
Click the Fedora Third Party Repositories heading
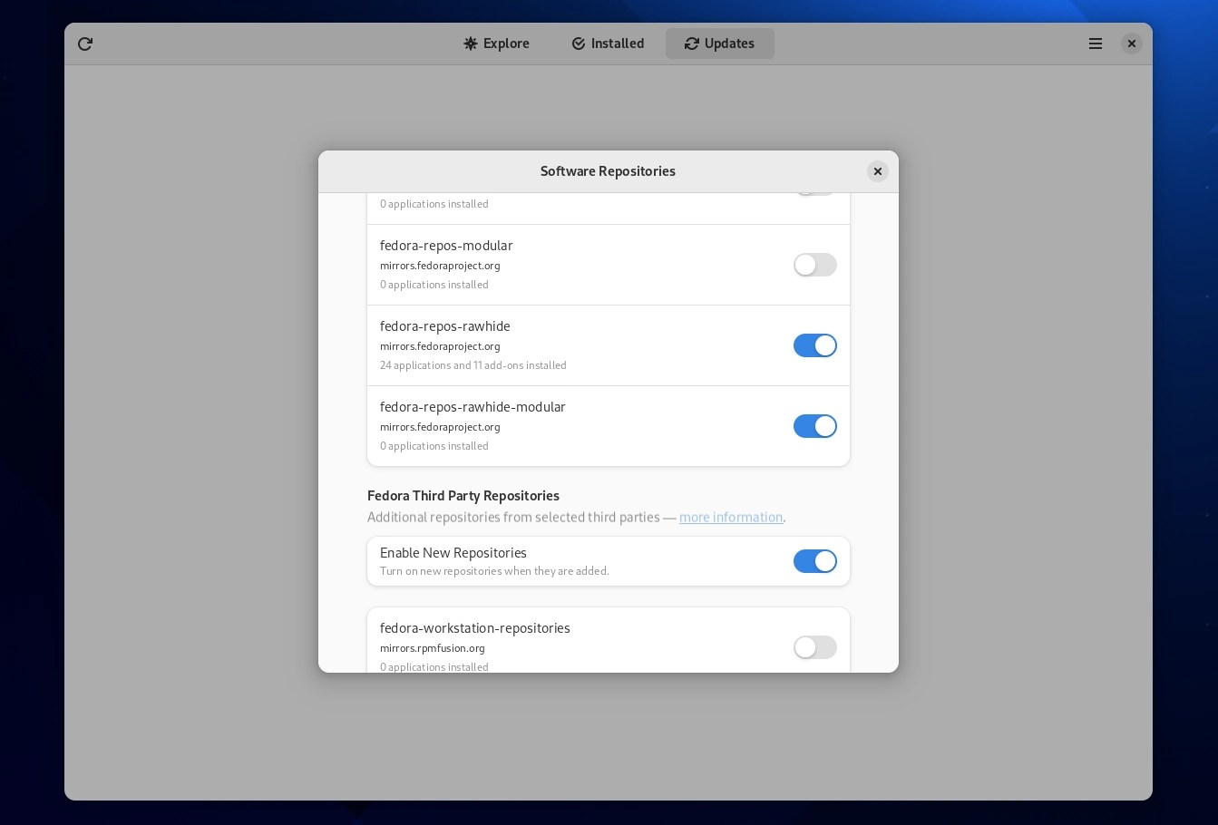click(x=463, y=496)
